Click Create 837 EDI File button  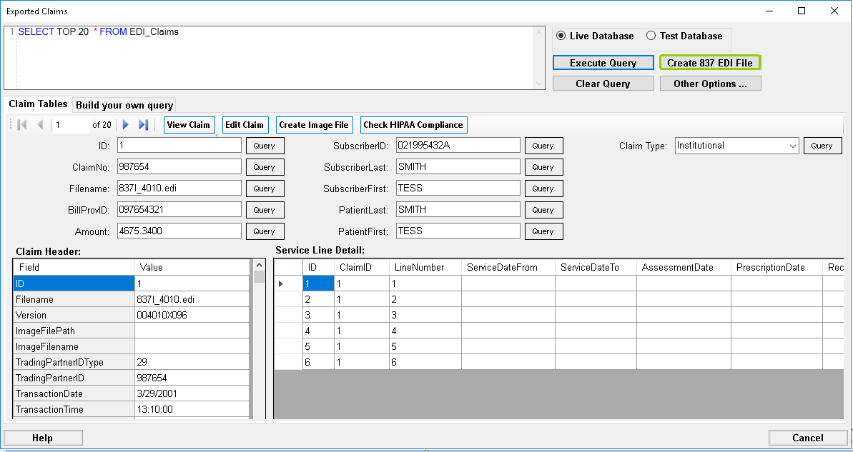(710, 63)
